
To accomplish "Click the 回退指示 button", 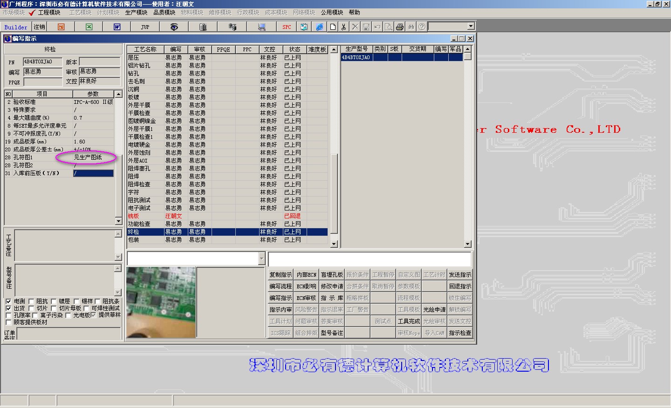I will click(460, 286).
